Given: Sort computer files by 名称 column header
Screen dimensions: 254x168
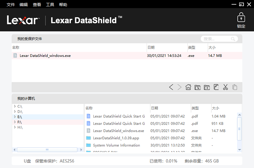Looking at the screenshot, I should tap(89, 108).
